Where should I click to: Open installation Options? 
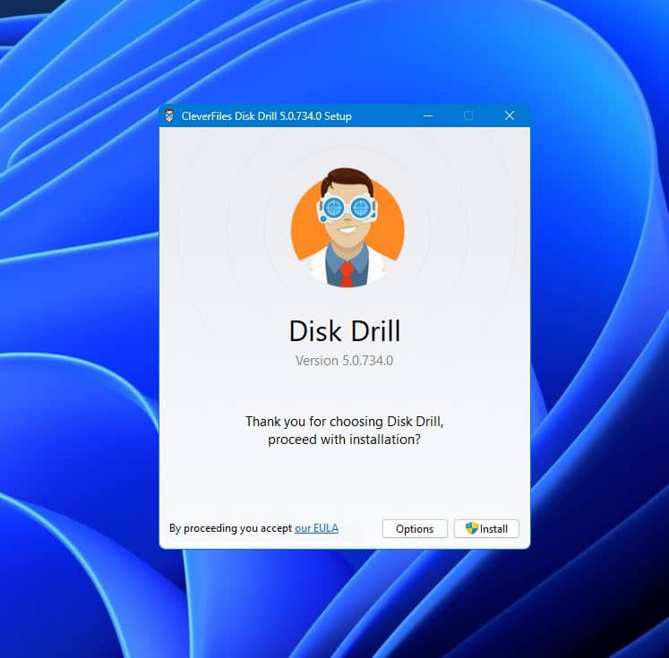click(x=415, y=528)
